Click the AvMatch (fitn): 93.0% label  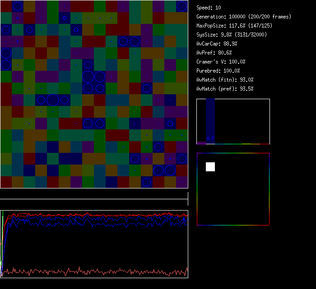click(225, 80)
